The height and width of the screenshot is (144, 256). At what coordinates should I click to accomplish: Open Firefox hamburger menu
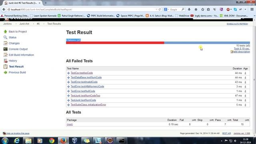(x=252, y=10)
